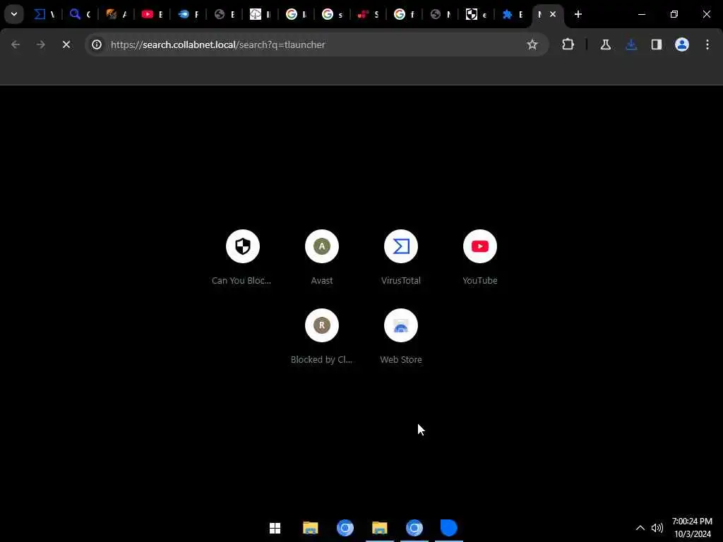Close the current active tab
The width and height of the screenshot is (723, 542).
pyautogui.click(x=553, y=14)
